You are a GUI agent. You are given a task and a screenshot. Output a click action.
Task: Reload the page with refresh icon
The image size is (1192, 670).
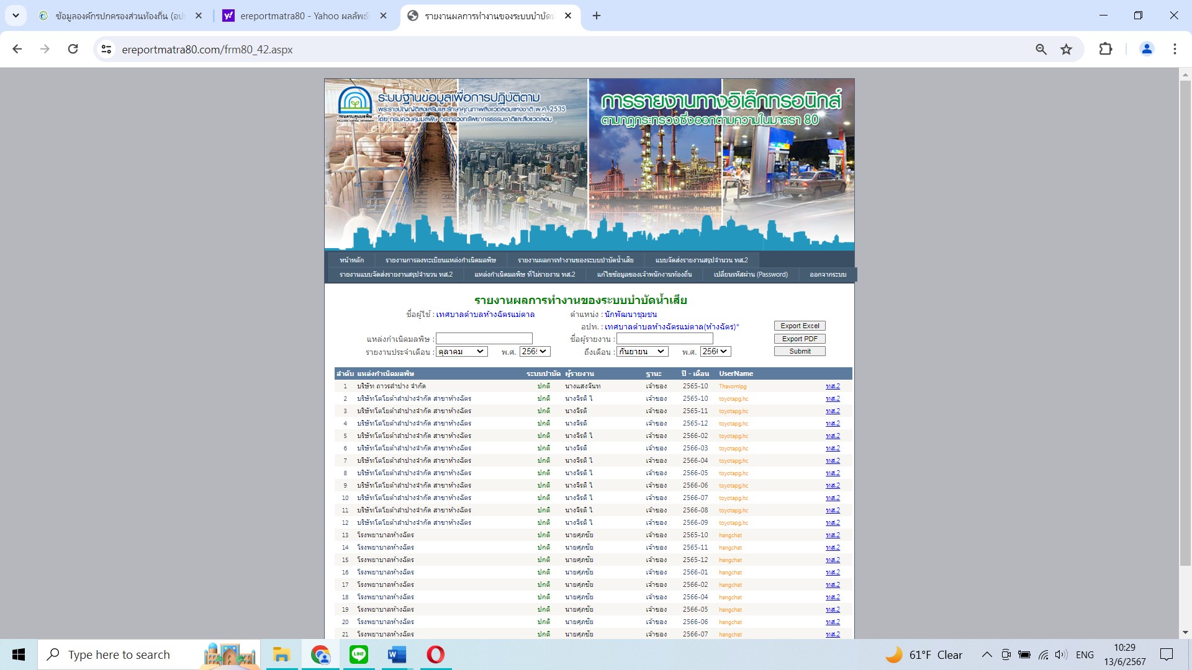pyautogui.click(x=73, y=49)
